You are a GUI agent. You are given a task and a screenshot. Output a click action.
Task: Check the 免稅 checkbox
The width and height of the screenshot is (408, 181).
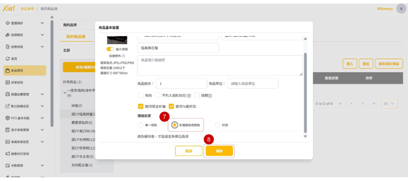pos(140,95)
